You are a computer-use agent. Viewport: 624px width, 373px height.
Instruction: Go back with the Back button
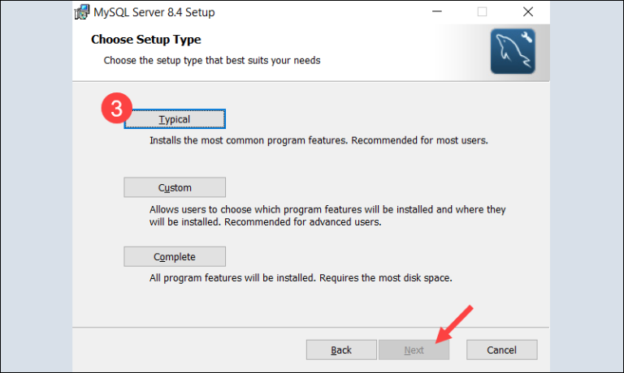(341, 349)
